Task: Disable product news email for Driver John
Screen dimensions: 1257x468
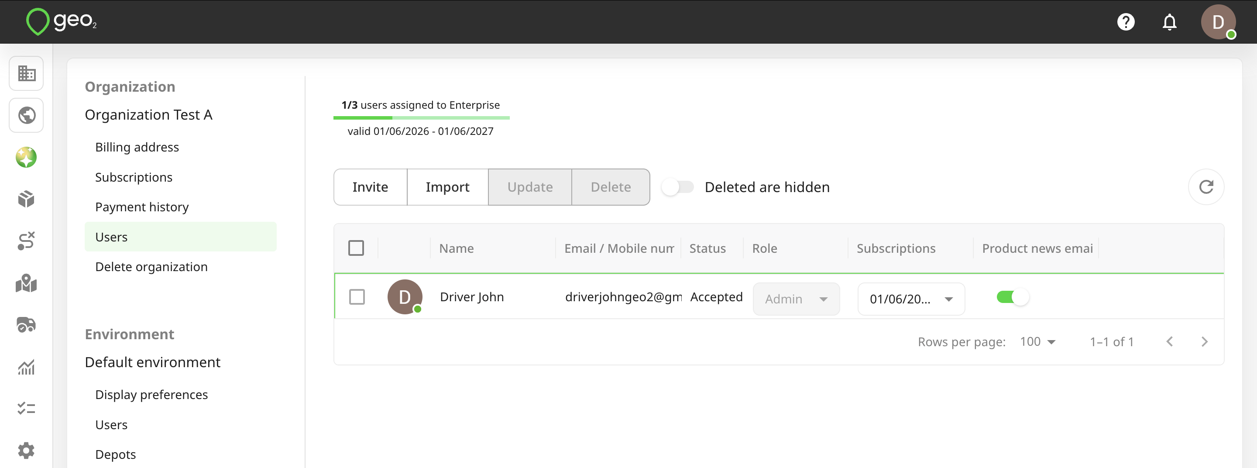Action: click(x=1013, y=297)
